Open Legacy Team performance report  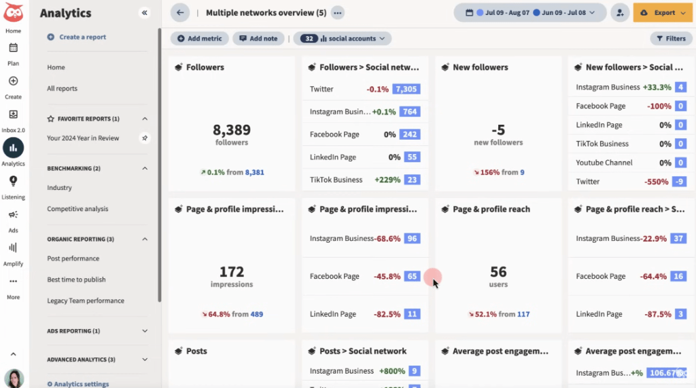click(86, 300)
